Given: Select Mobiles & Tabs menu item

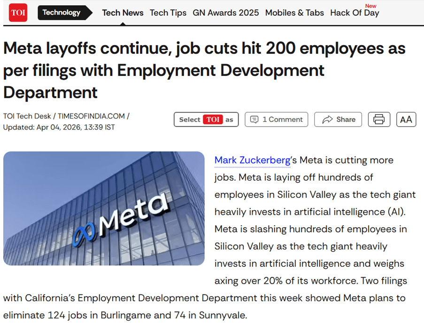Looking at the screenshot, I should tap(294, 13).
